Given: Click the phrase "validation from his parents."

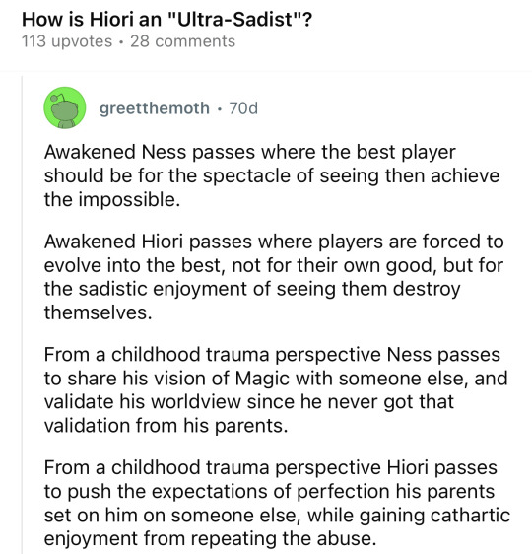Looking at the screenshot, I should coord(166,426).
